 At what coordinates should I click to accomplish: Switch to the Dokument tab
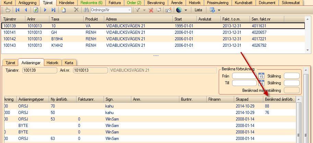[267, 3]
